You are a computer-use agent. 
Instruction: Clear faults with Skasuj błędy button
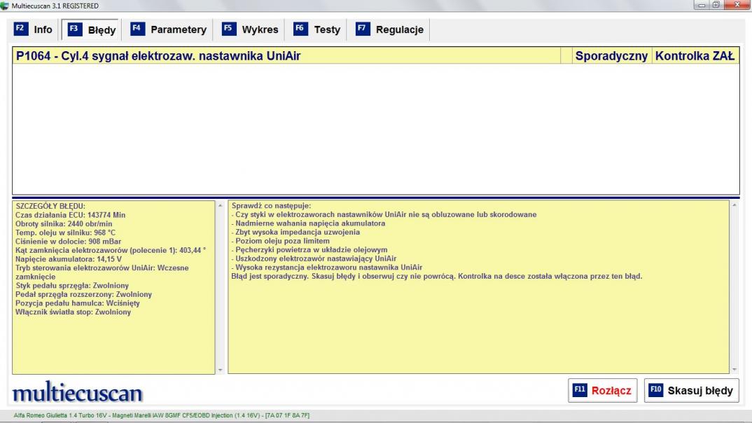(x=691, y=390)
